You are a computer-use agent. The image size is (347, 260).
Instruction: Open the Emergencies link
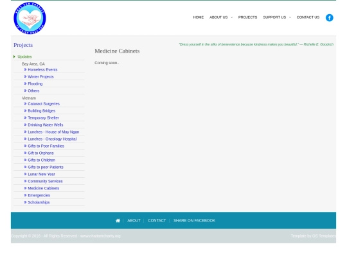point(39,195)
